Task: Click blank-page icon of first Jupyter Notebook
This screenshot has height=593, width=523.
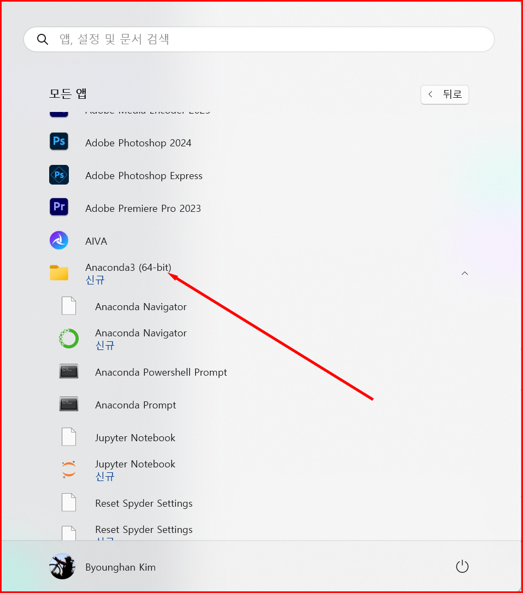Action: (x=69, y=437)
